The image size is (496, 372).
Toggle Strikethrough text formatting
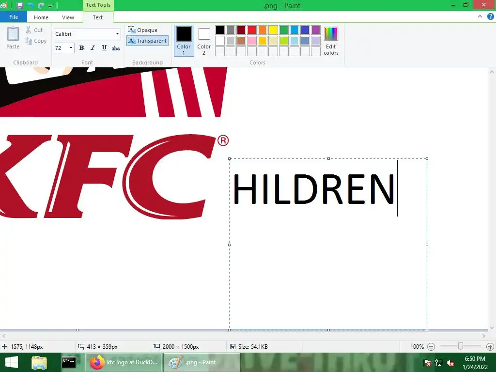pos(116,48)
